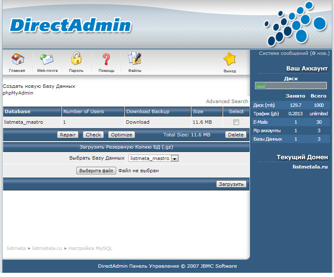
Task: Click the Ftp аккаунты row label
Action: [x=267, y=130]
